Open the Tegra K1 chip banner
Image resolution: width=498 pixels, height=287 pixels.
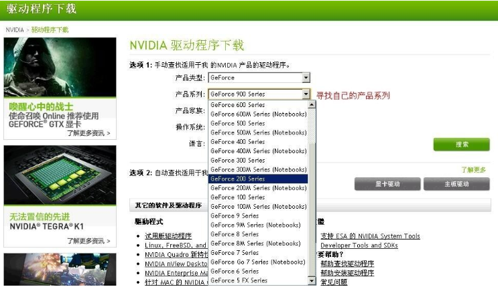[x=60, y=175]
